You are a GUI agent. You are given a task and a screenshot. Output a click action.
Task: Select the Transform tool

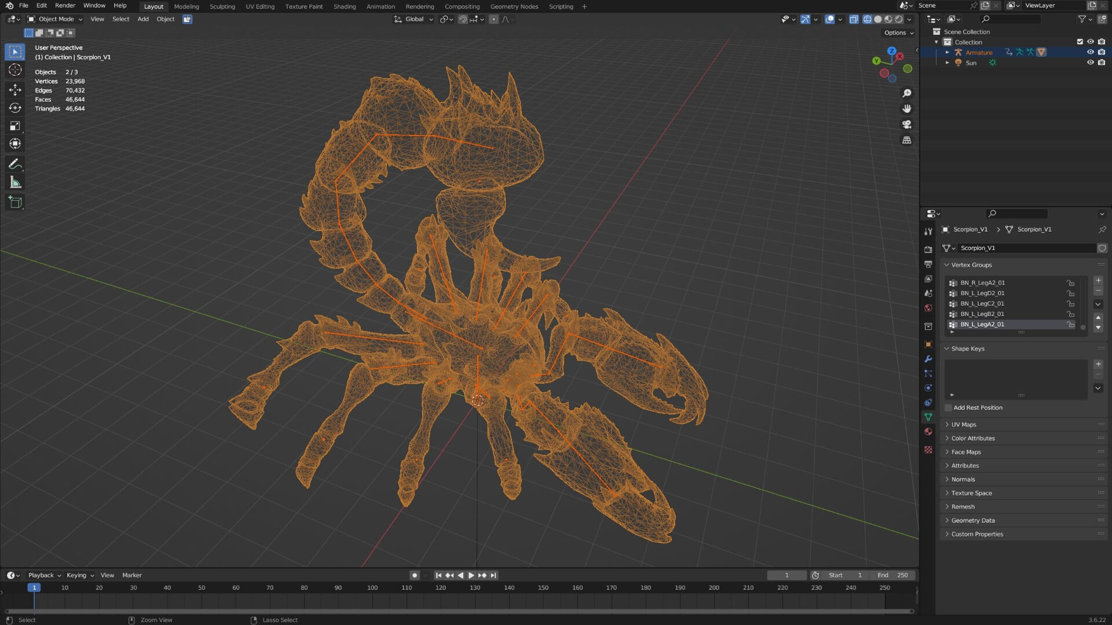[x=15, y=144]
